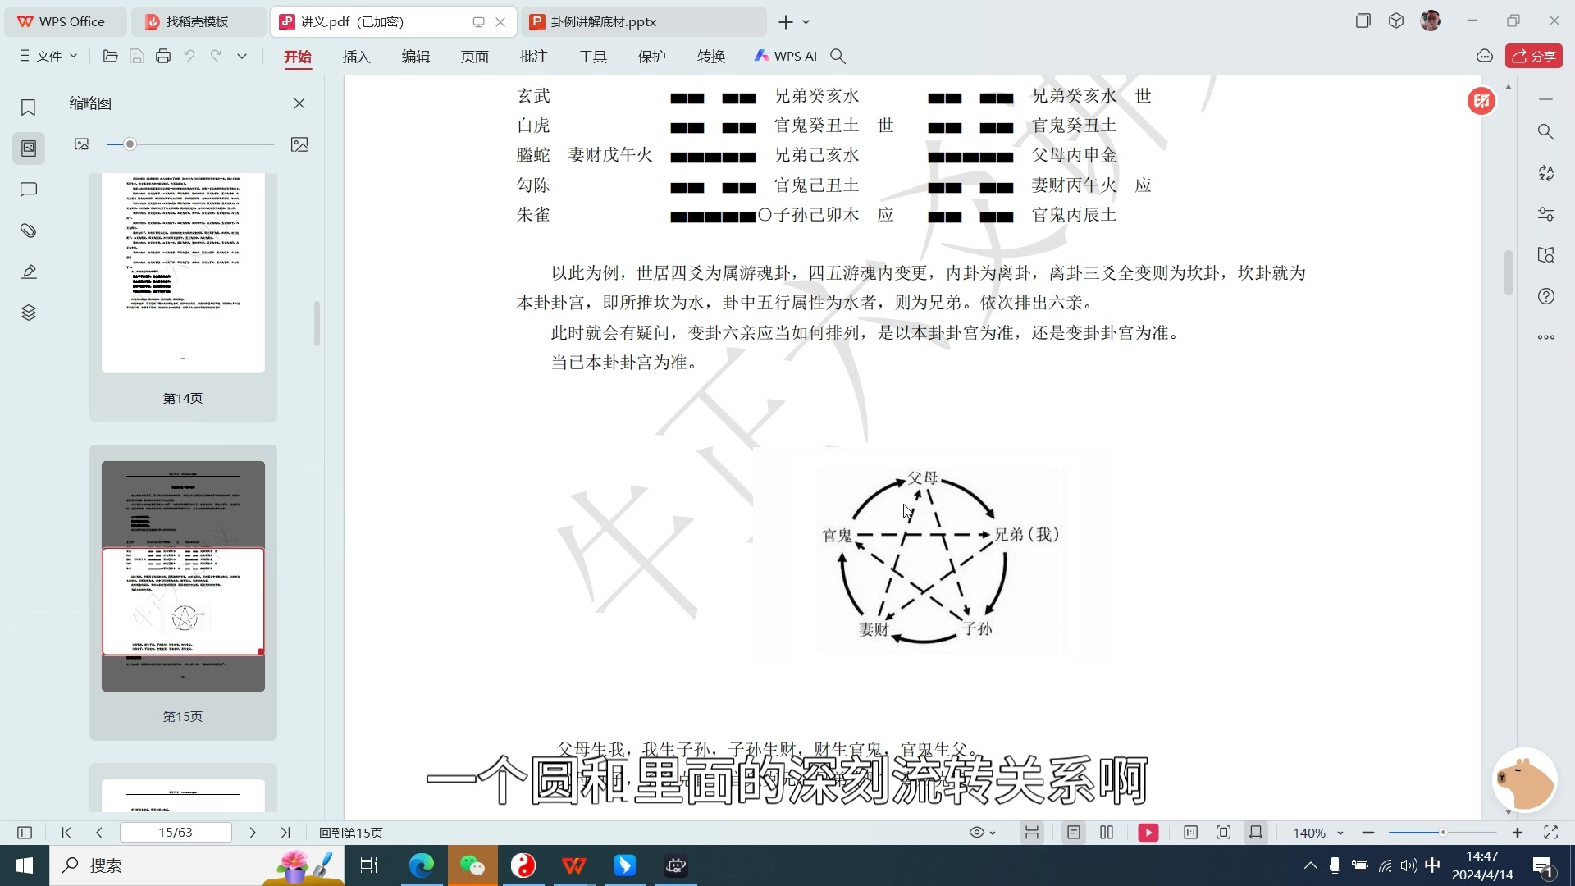Open the 找稻壳模板 tab
This screenshot has height=886, width=1575.
click(x=199, y=22)
